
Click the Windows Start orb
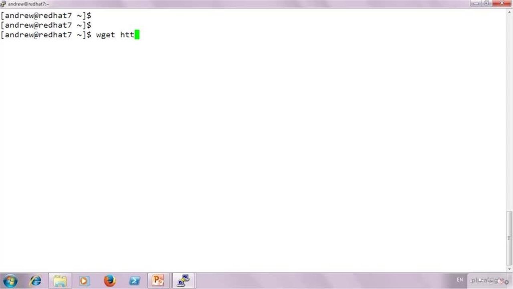click(10, 281)
